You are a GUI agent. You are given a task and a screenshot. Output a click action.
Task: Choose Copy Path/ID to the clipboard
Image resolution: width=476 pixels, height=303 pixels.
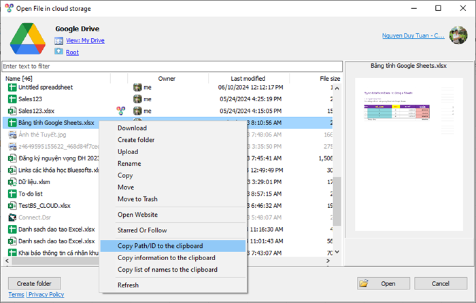pos(173,246)
